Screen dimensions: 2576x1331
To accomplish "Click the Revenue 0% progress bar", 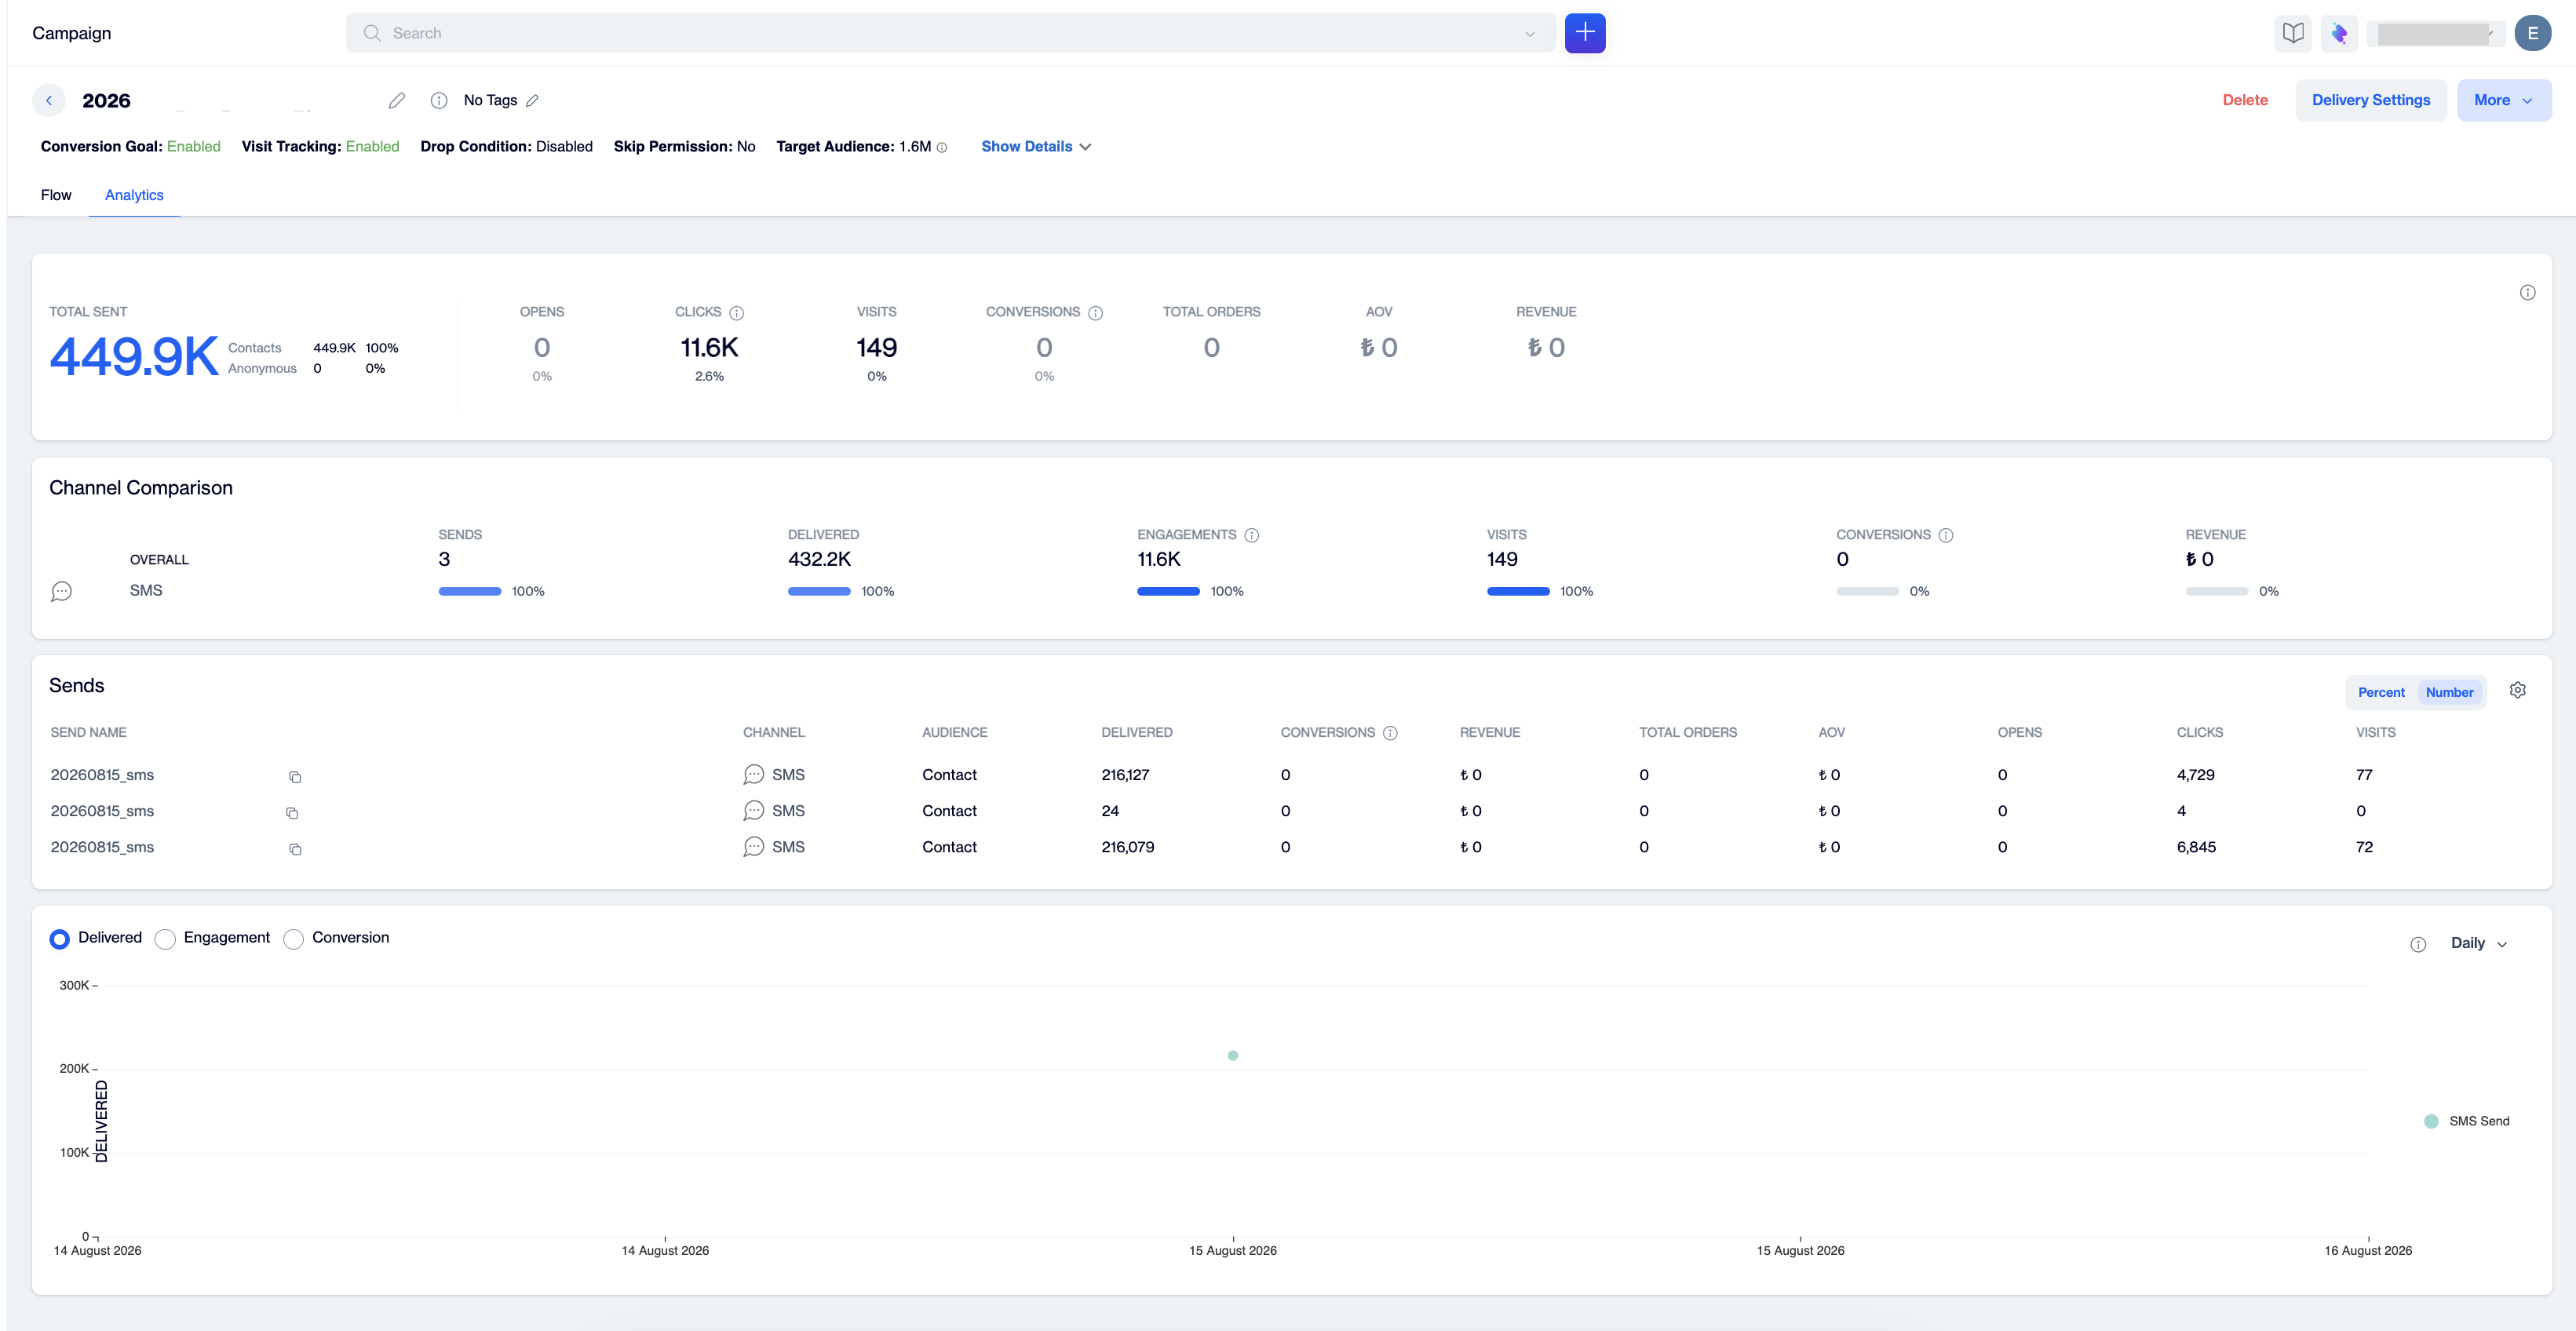I will tap(2217, 591).
